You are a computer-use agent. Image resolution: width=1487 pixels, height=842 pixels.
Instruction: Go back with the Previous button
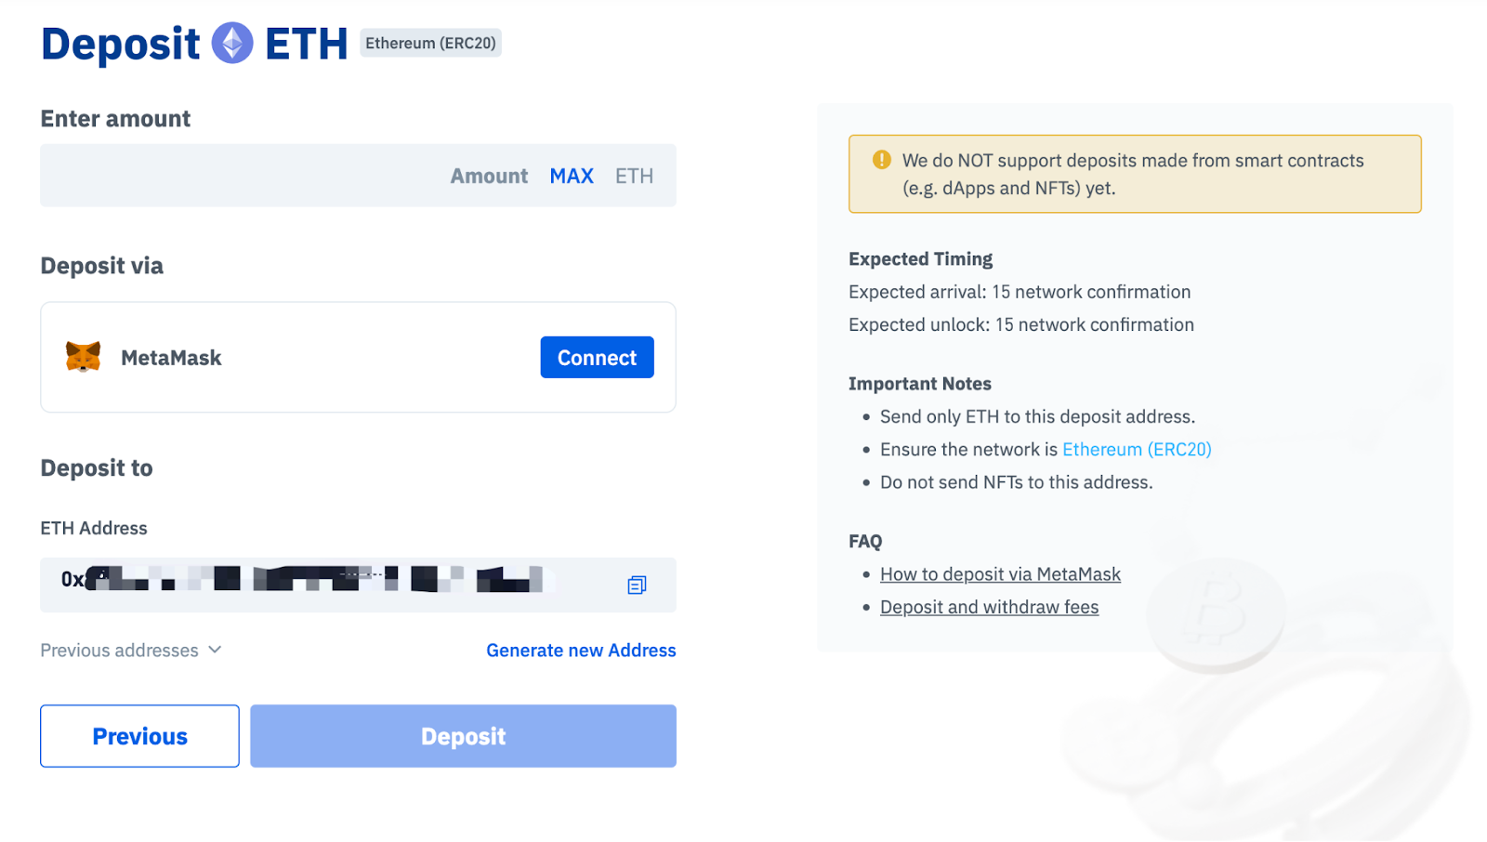[x=139, y=736]
